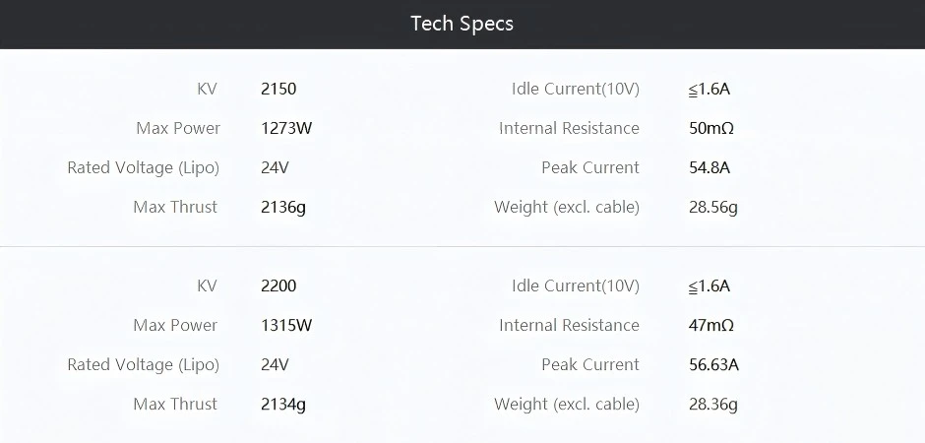
Task: Click the 2134g max thrust value
Action: tap(283, 404)
